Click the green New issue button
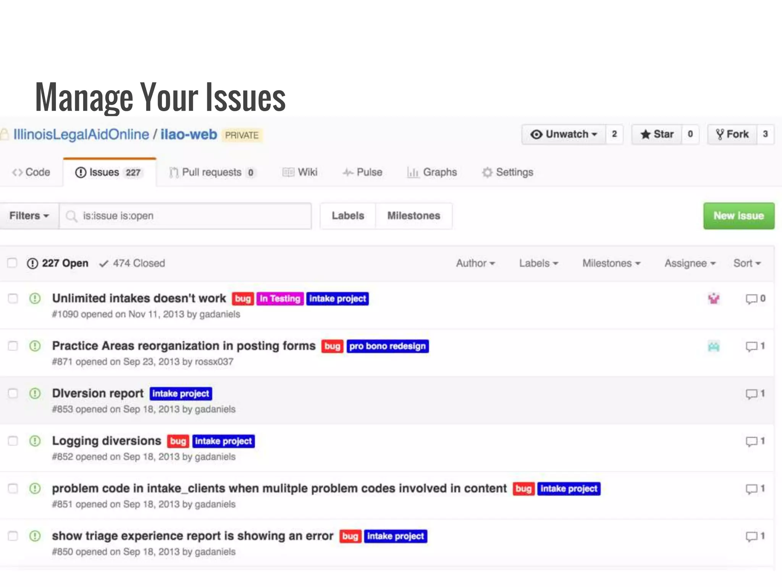Viewport: 782px width, 587px height. coord(738,216)
